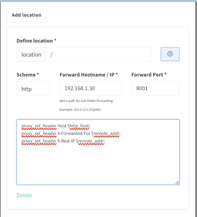Click empty space inside the config textarea
Viewport: 197px width, 217px height.
click(98, 165)
